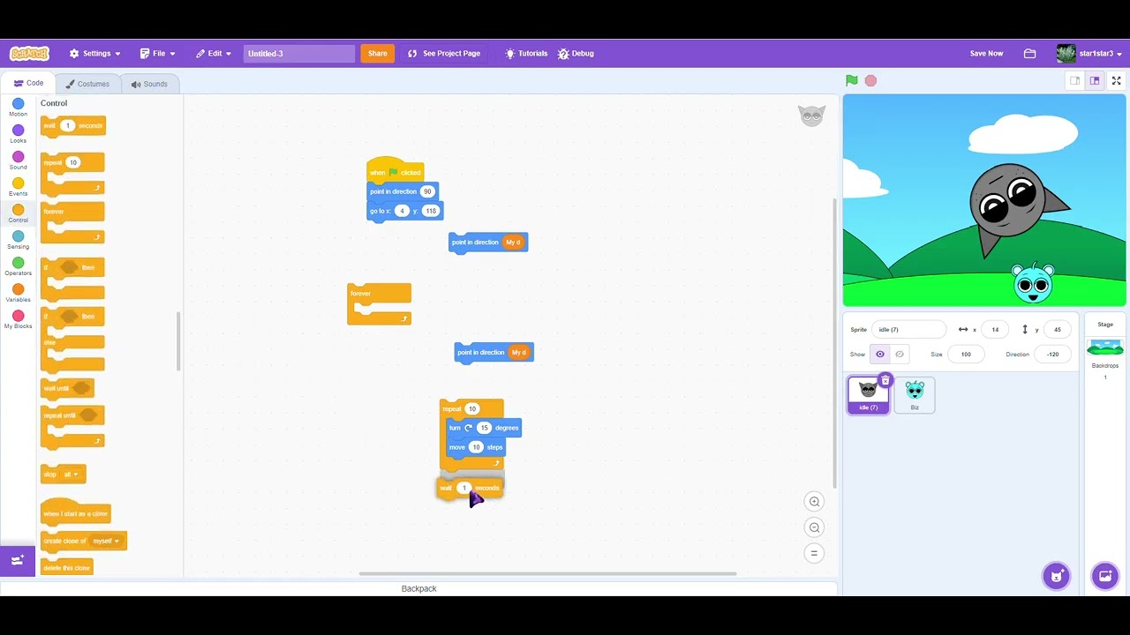This screenshot has height=635, width=1130.
Task: Click the delete this clone block
Action: (x=67, y=567)
